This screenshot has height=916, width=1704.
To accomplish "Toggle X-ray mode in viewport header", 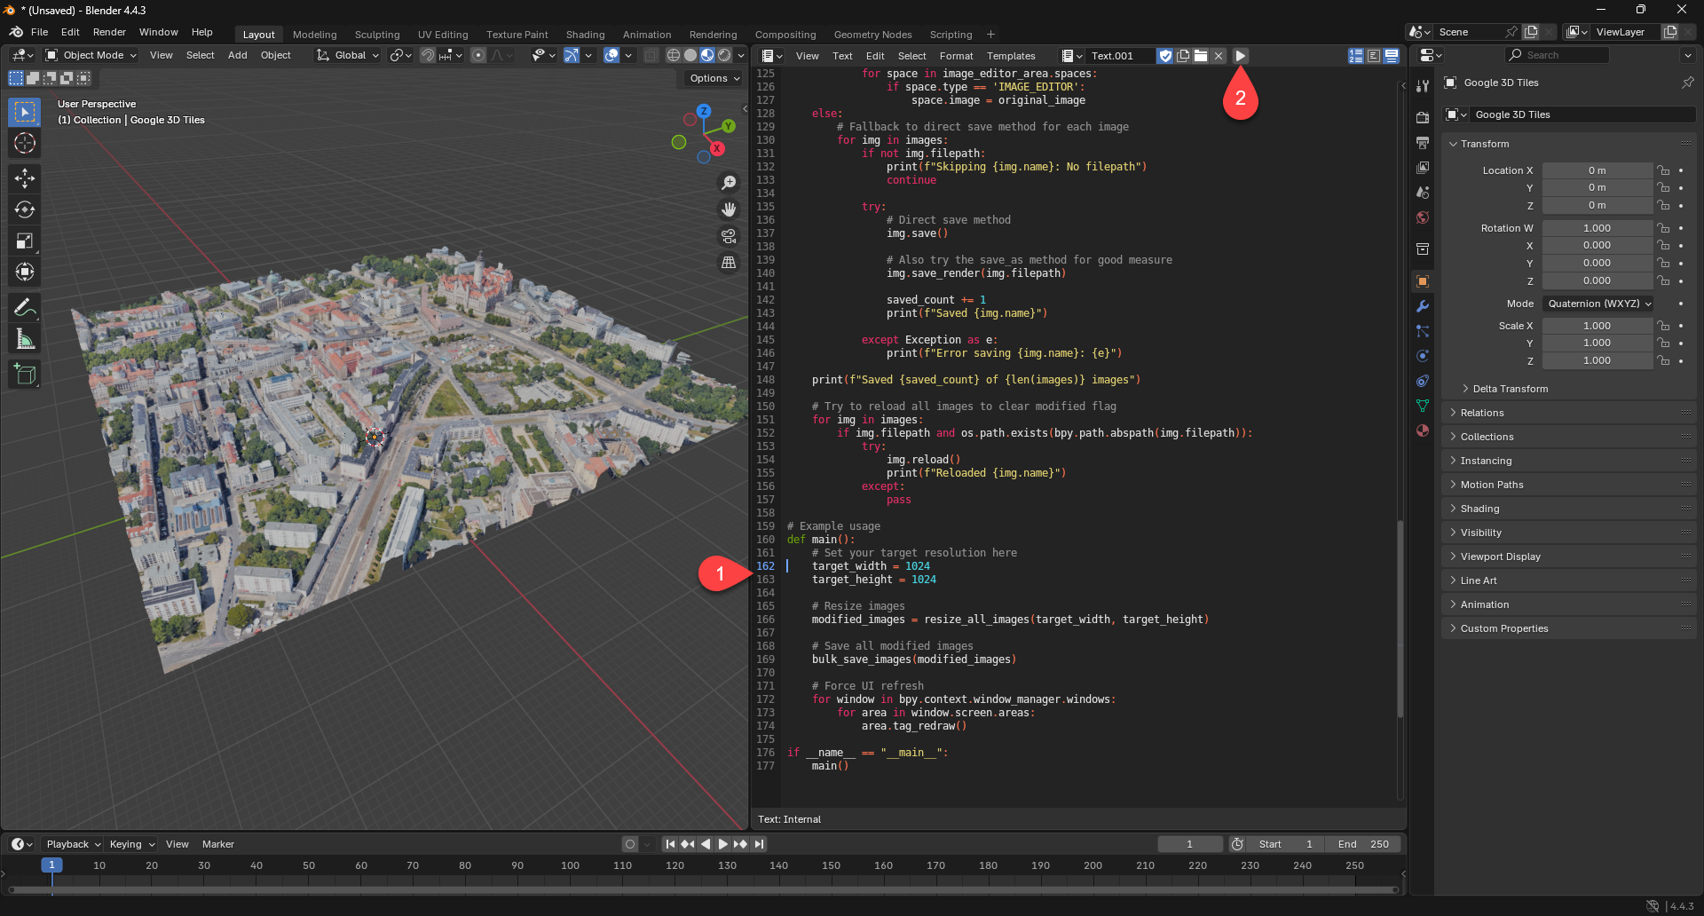I will pos(651,55).
